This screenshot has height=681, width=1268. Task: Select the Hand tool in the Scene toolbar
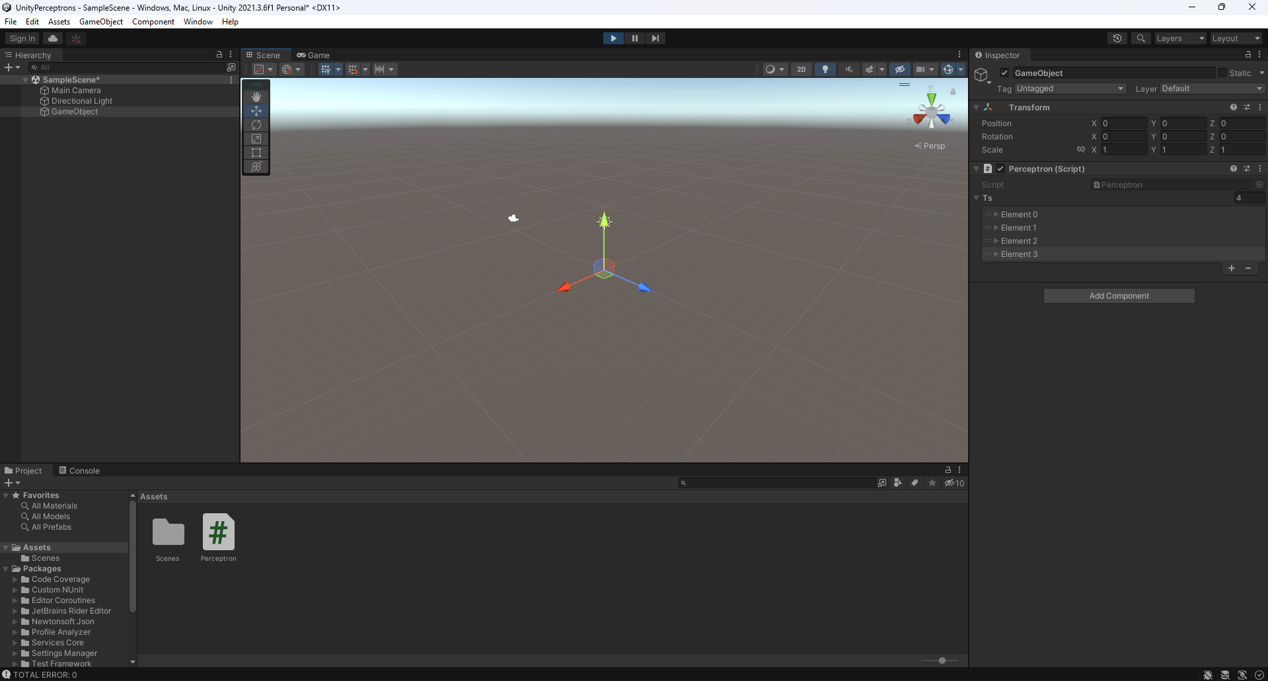pyautogui.click(x=256, y=96)
